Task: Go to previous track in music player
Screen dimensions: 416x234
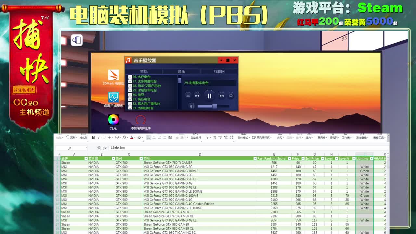Action: pos(197,96)
